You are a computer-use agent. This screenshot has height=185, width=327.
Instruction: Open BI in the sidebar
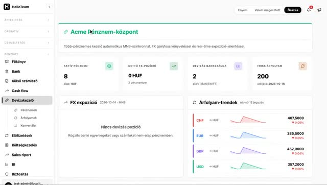(x=27, y=165)
